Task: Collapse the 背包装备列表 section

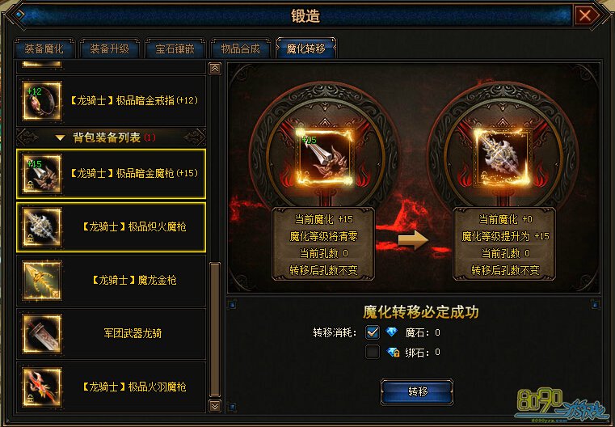Action: 60,137
